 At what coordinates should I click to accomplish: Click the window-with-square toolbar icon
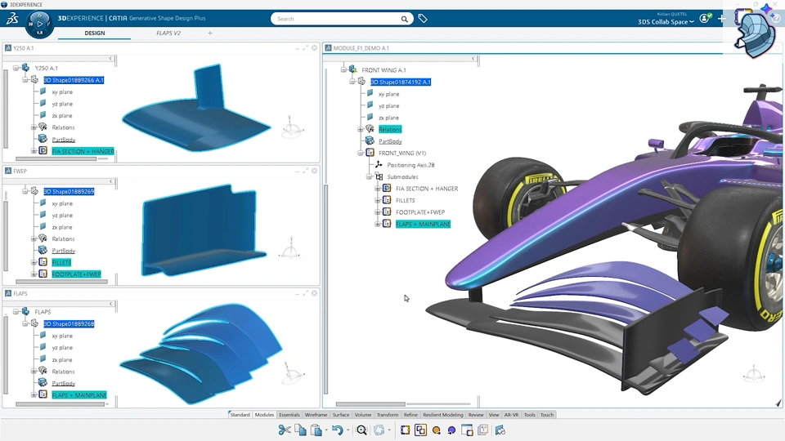(x=467, y=430)
